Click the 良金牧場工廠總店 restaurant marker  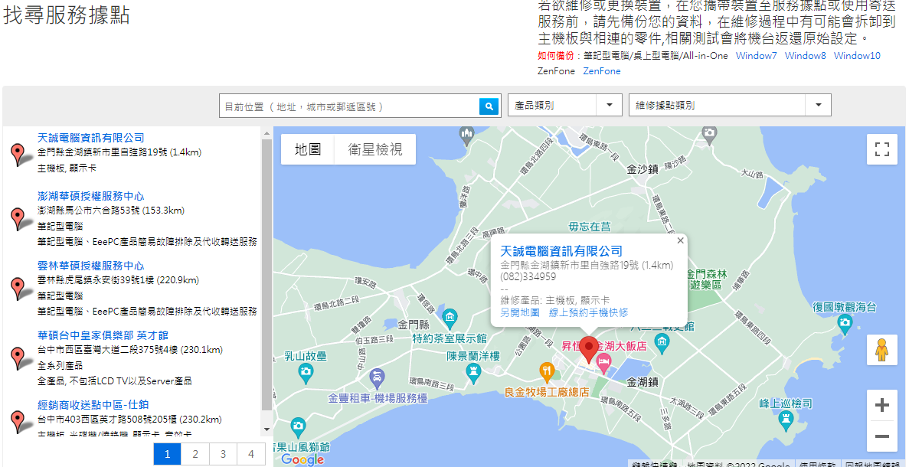click(x=546, y=372)
